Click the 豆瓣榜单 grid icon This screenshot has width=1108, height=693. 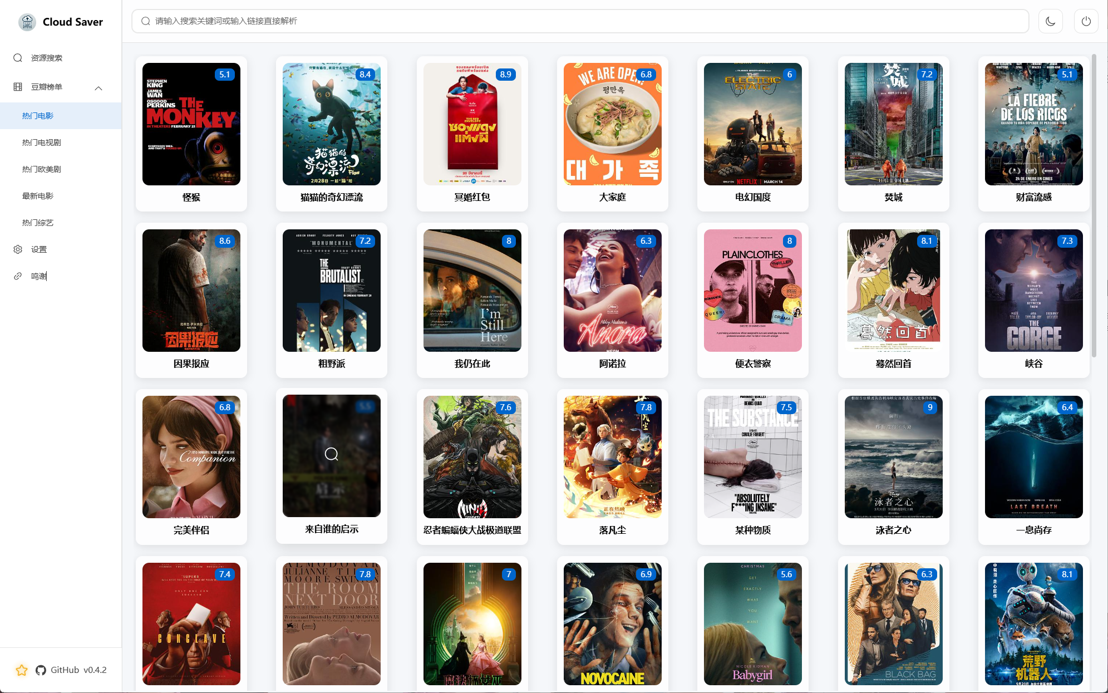click(18, 87)
